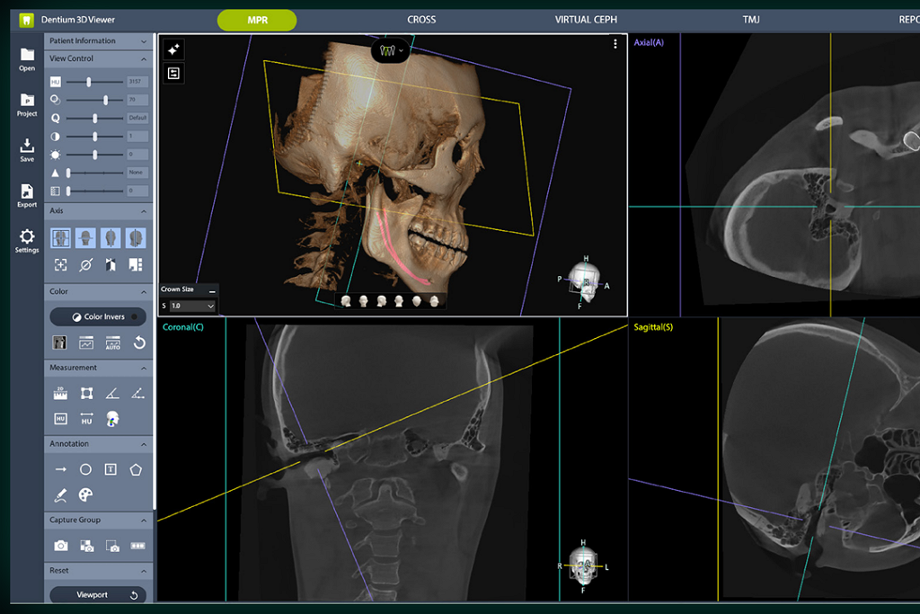Toggle the first Axis head view button
The image size is (920, 614).
[60, 237]
